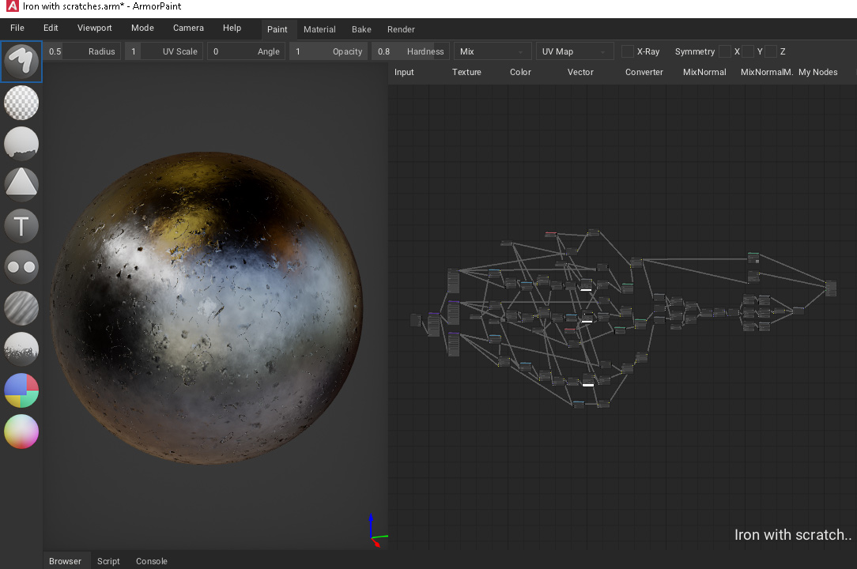
Task: Open the Mix blending mode dropdown
Action: [492, 51]
